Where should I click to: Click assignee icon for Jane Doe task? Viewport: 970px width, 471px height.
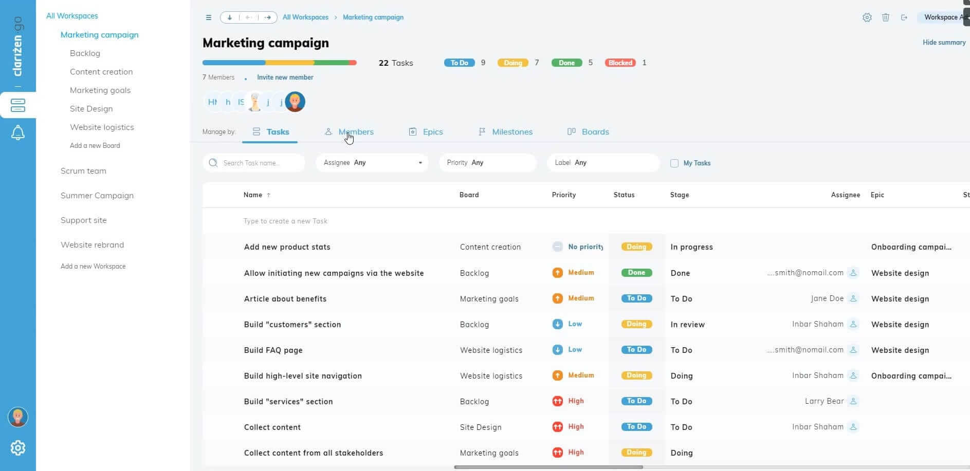click(853, 298)
